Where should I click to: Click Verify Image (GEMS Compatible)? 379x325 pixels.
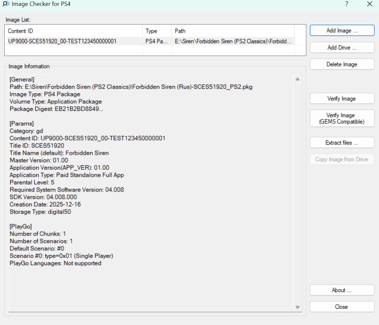click(342, 119)
